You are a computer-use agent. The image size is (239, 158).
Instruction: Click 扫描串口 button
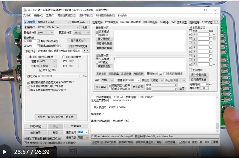coord(30,27)
